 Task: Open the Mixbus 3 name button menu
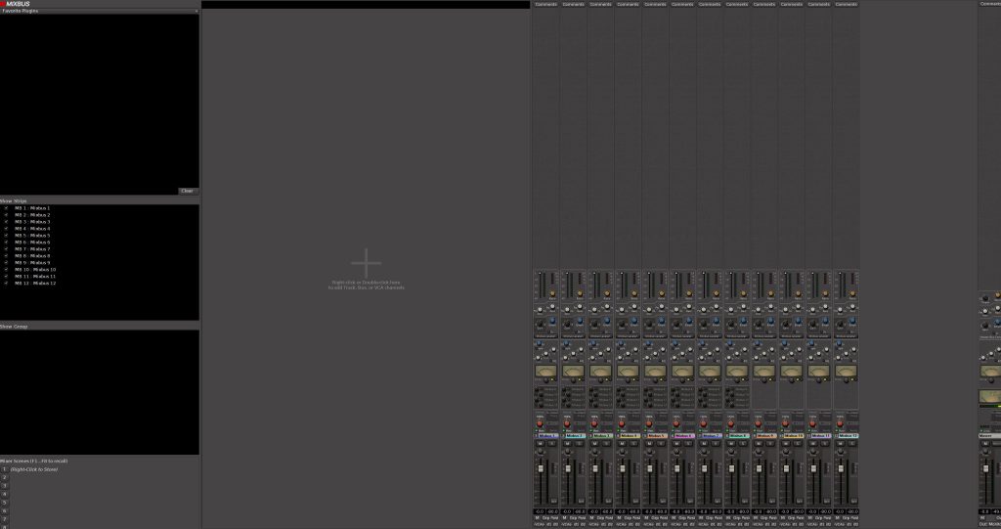(x=600, y=435)
